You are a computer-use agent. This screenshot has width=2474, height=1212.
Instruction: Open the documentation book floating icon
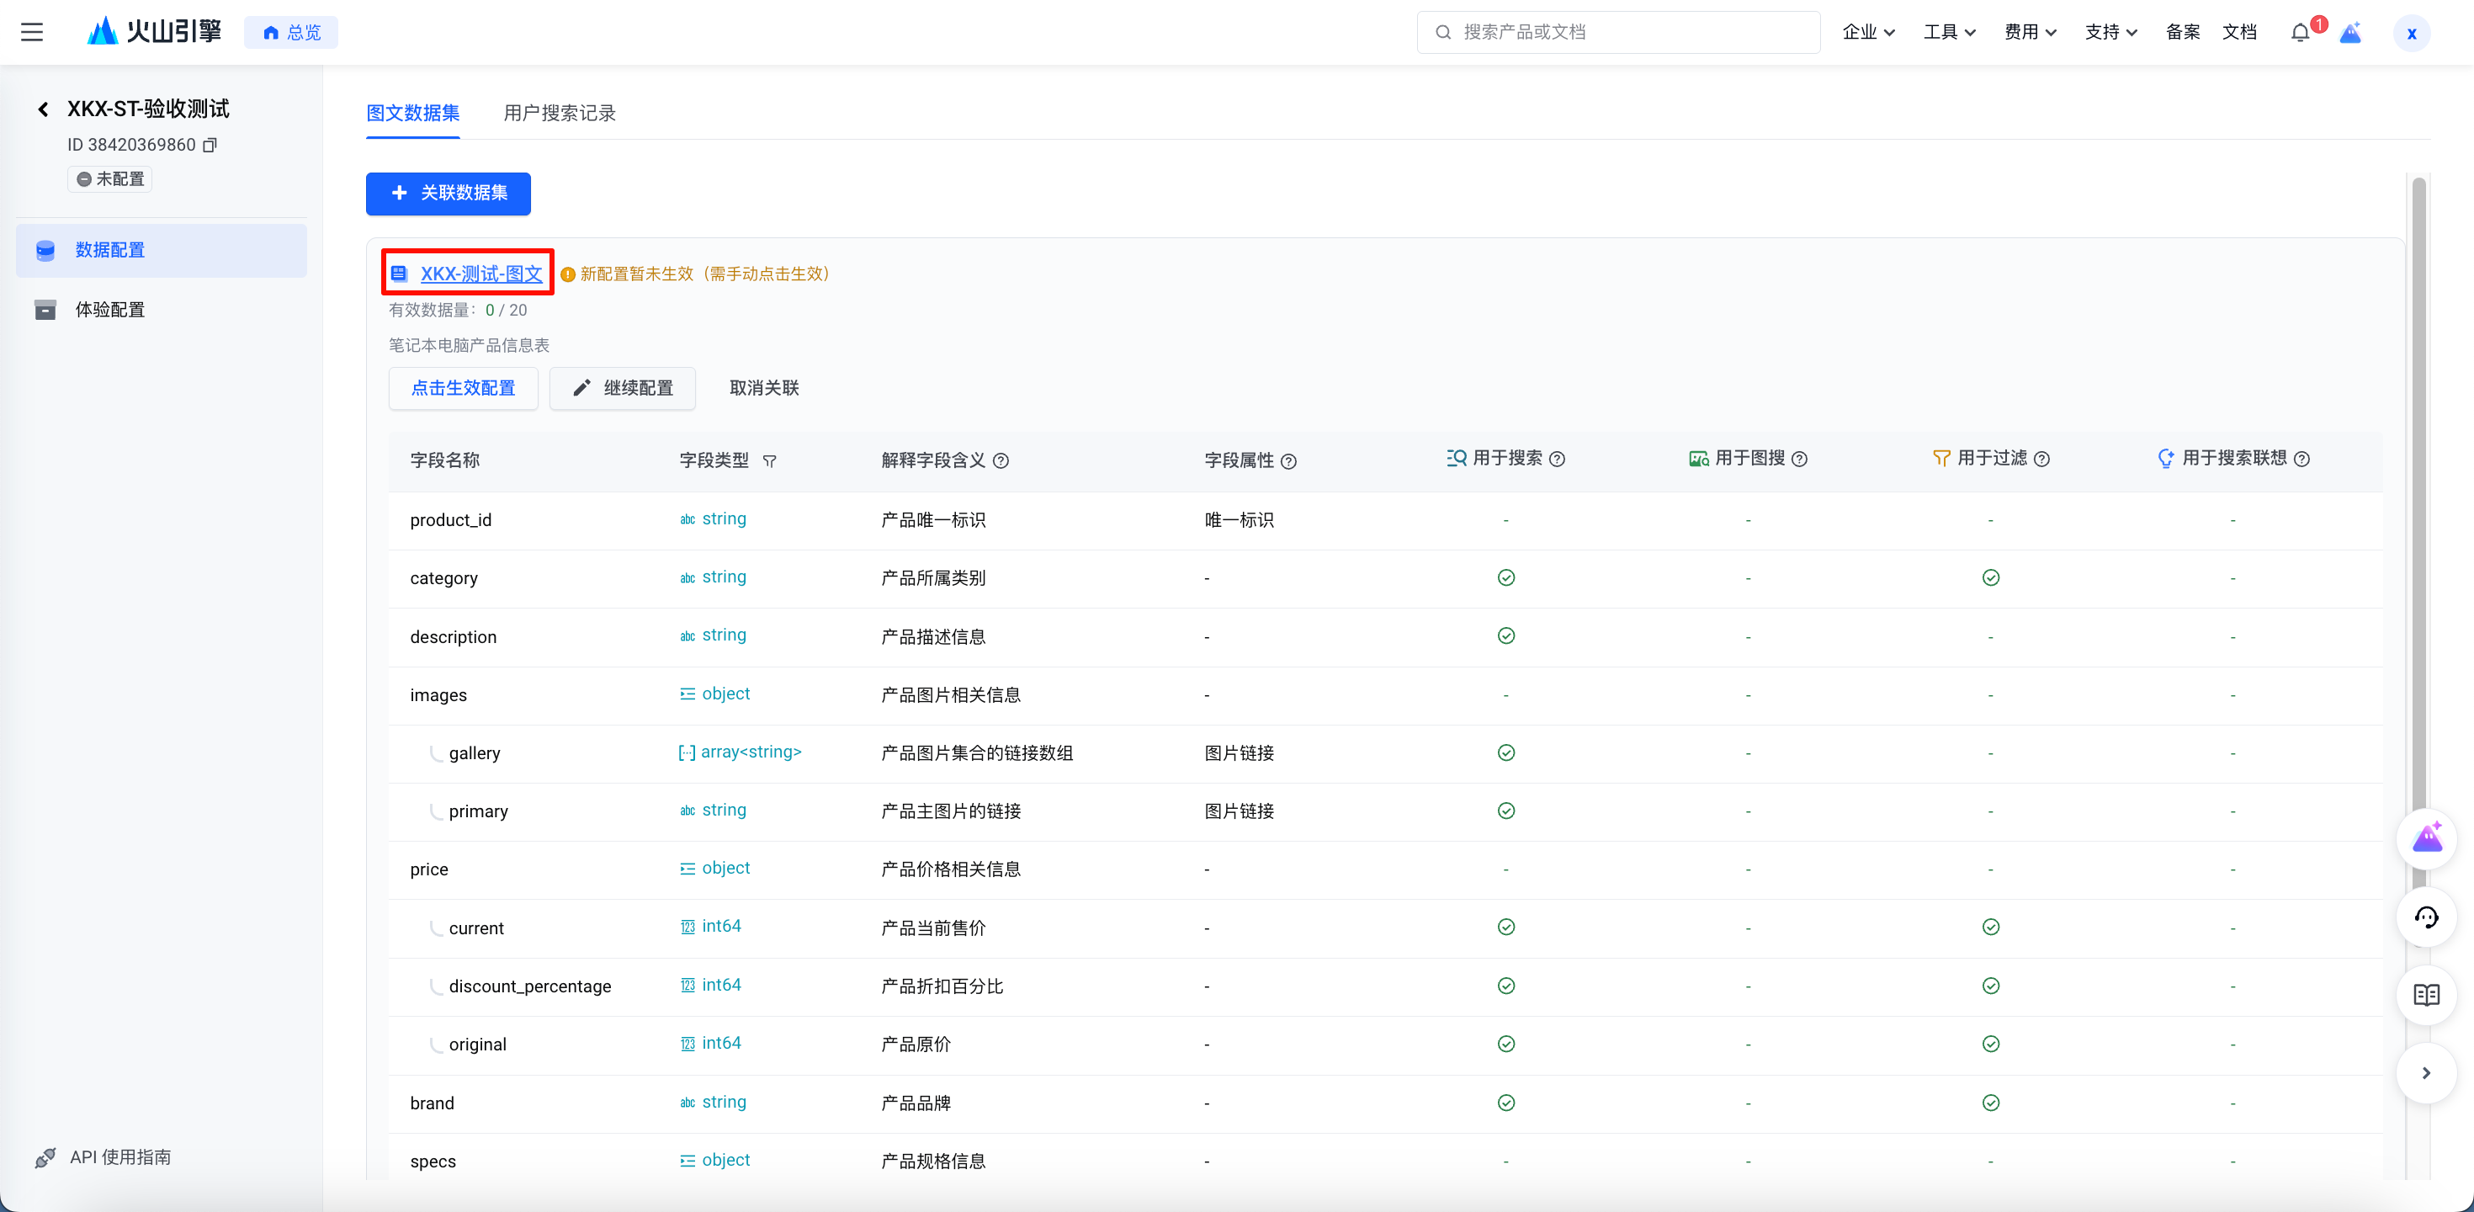pyautogui.click(x=2426, y=994)
